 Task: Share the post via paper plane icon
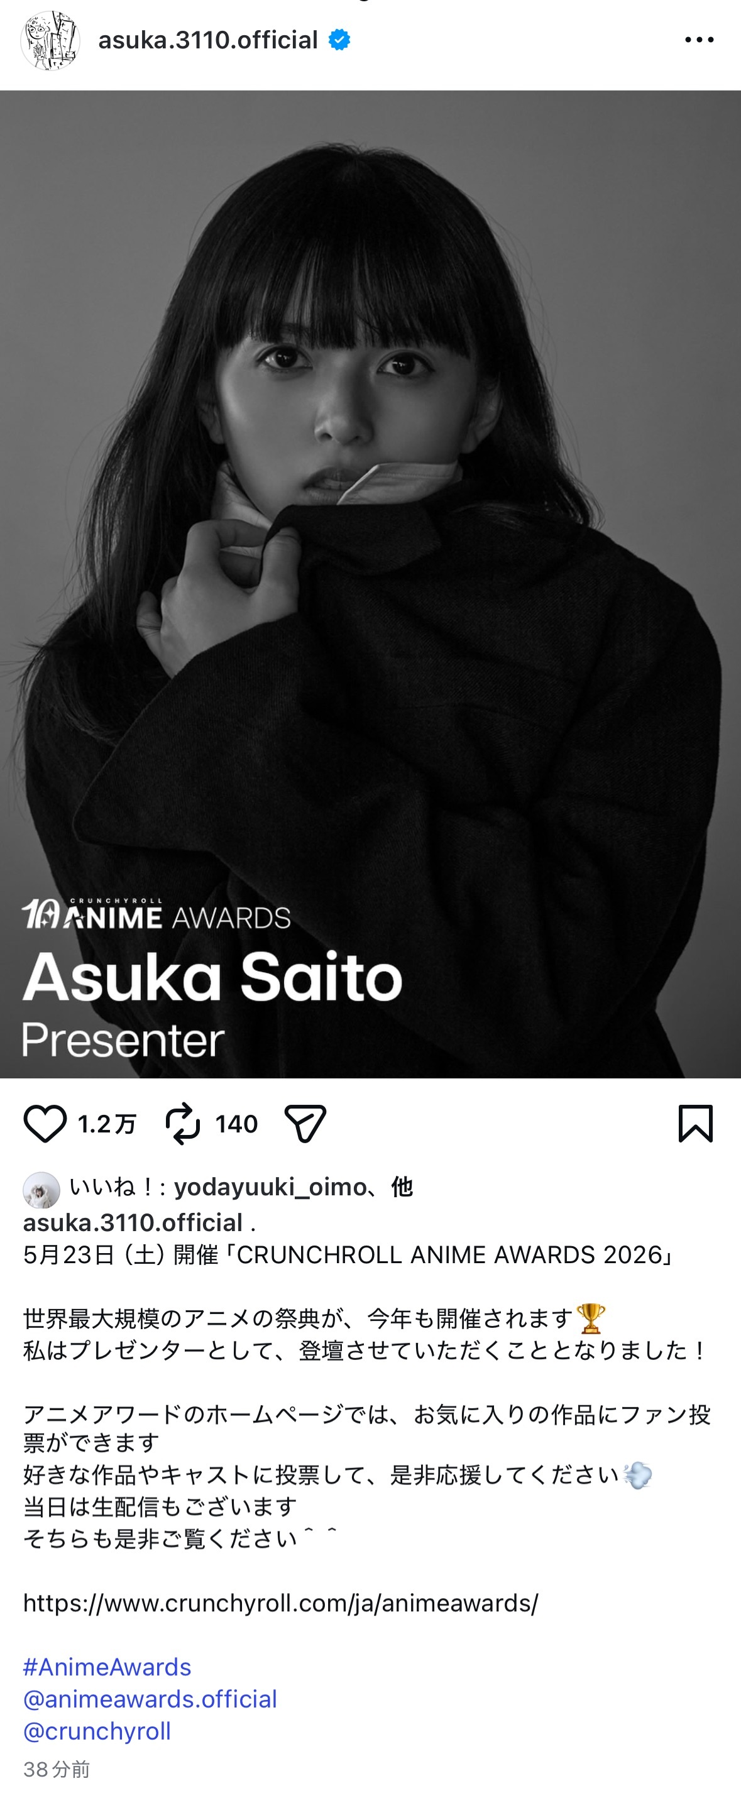(x=306, y=1124)
